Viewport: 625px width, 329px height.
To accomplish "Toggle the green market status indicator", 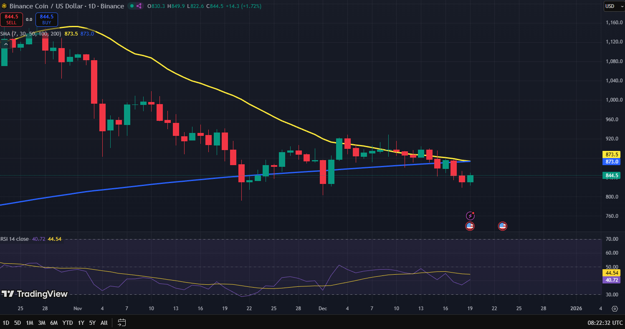I will point(132,6).
